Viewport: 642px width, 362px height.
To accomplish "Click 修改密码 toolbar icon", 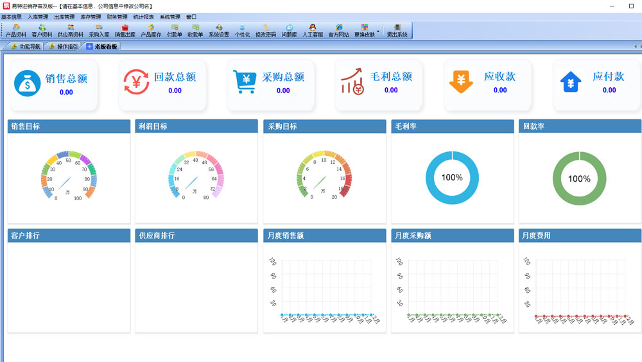I will coord(265,31).
